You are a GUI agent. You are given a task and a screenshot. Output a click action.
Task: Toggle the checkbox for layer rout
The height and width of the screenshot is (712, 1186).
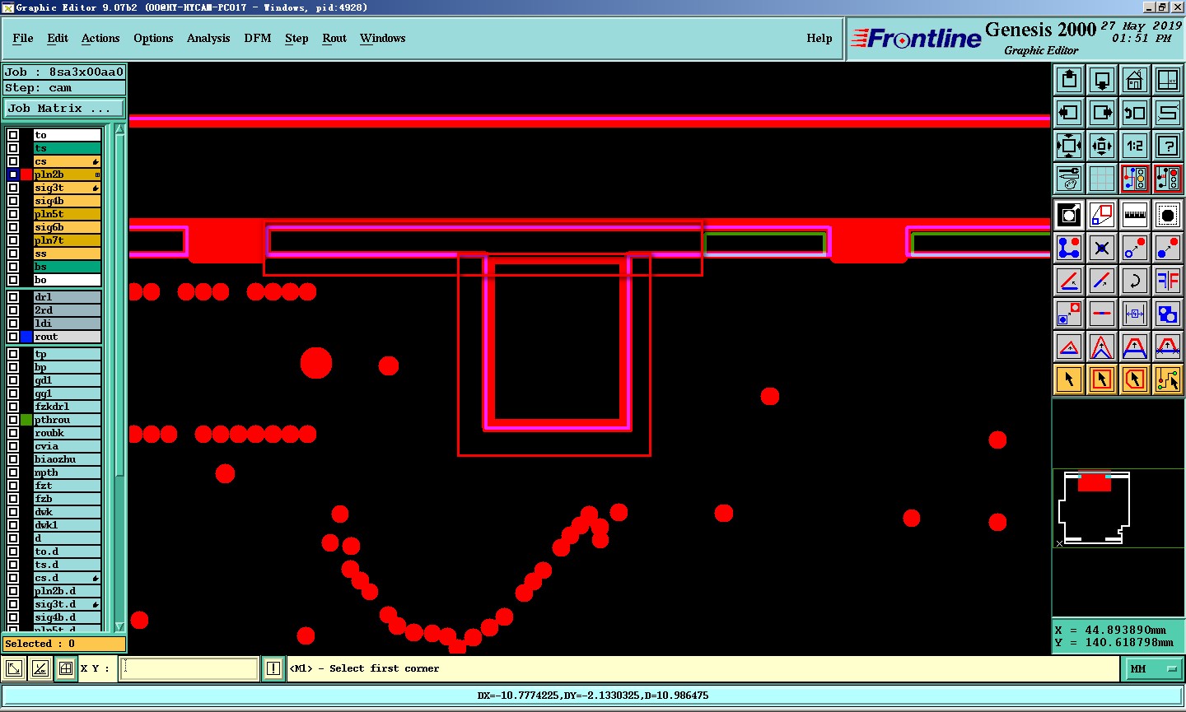(x=13, y=337)
